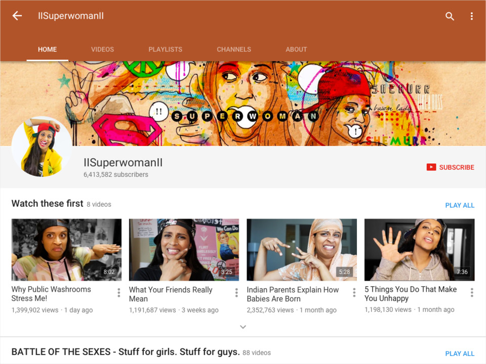The width and height of the screenshot is (486, 364).
Task: Go back using the left arrow icon
Action: 17,16
